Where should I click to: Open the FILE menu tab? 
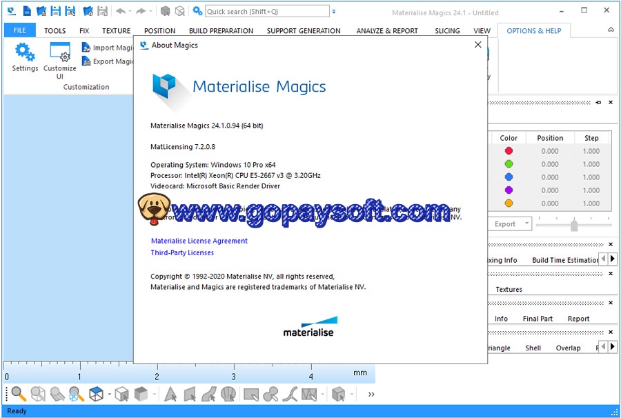[20, 30]
